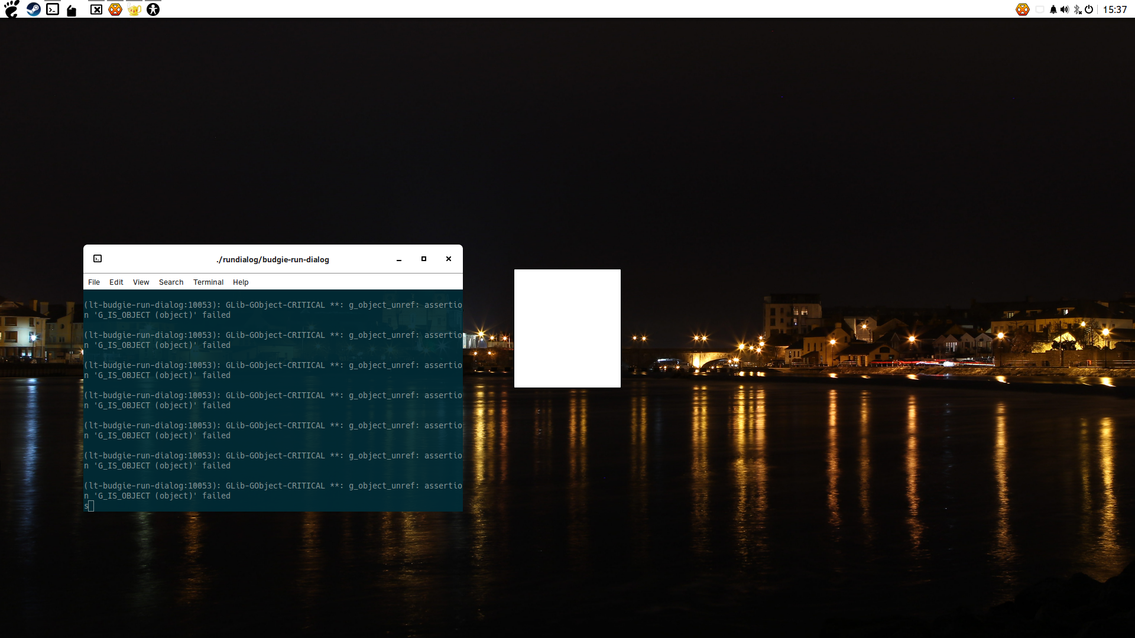Open the terminal View menu
The height and width of the screenshot is (638, 1135).
pos(141,282)
